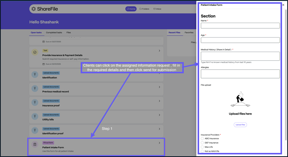
Task: Open Provide Insurance & Payment Details title
Action: click(62, 55)
